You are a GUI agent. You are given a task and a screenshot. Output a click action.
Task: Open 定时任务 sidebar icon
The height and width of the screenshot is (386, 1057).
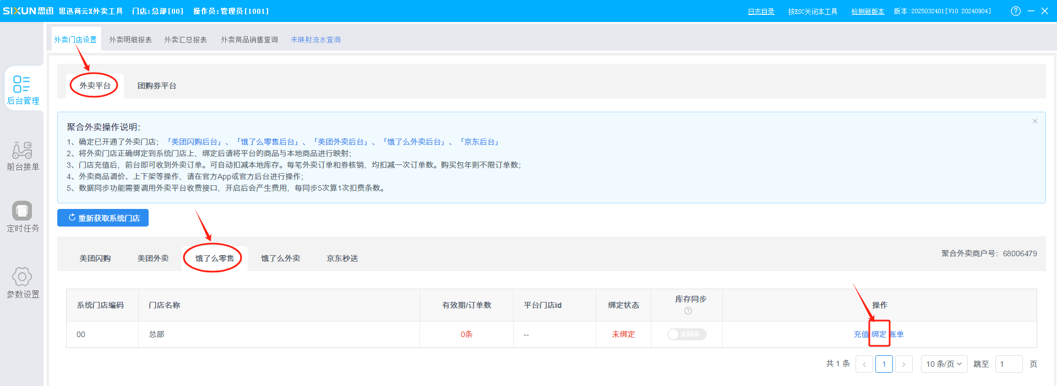coord(22,211)
